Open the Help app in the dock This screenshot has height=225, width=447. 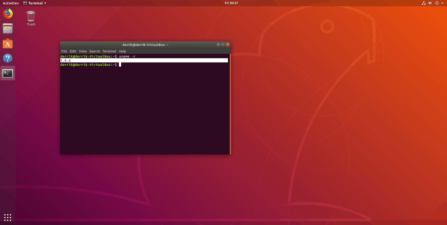tap(7, 58)
